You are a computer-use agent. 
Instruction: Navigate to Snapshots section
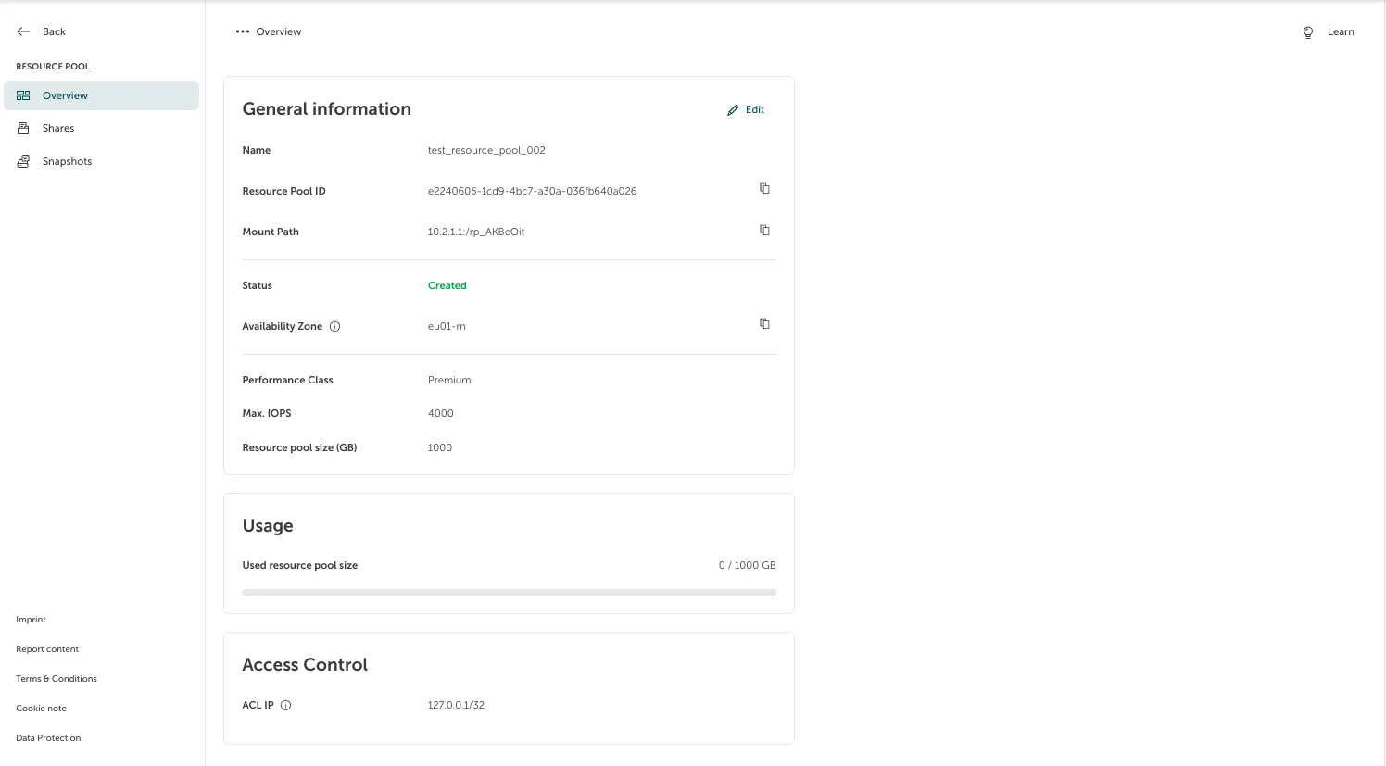[x=67, y=162]
